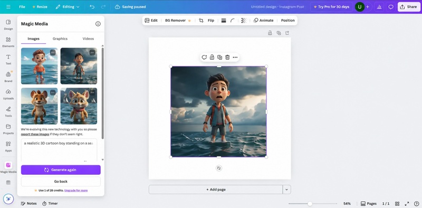Open options for the brown fox thumbnail
422x208 pixels.
53,92
